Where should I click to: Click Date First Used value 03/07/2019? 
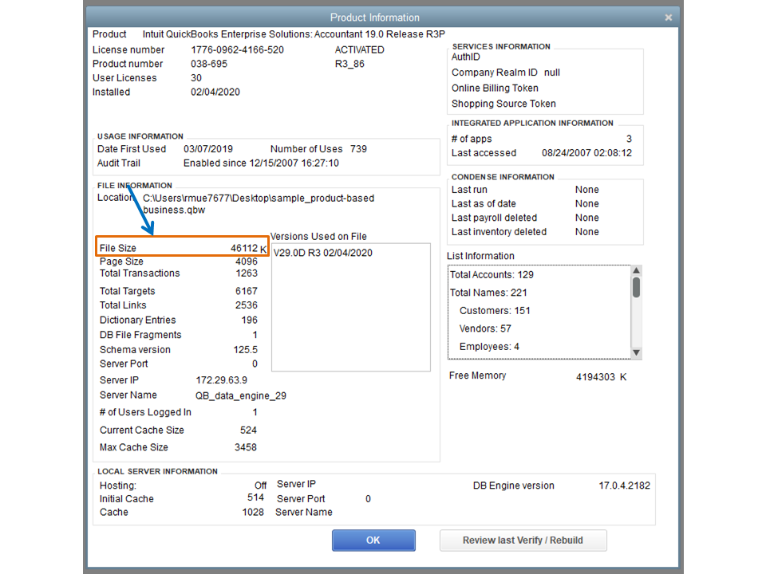click(x=208, y=149)
